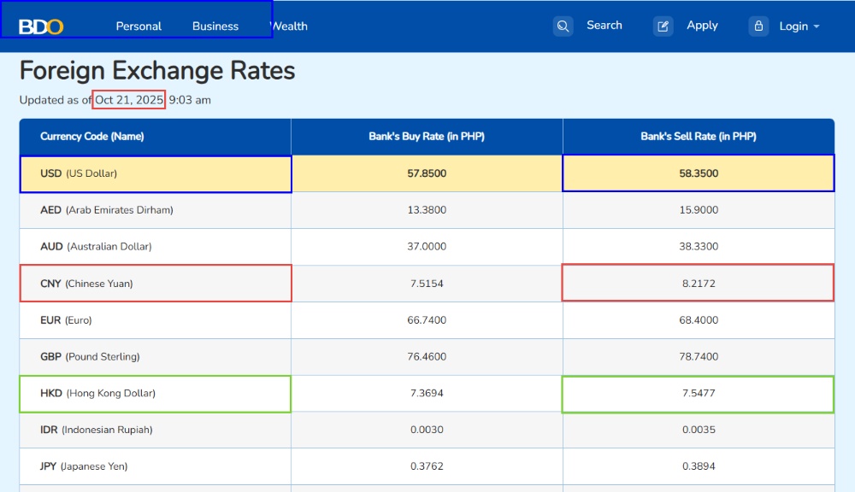This screenshot has height=492, width=855.
Task: Click the Bank's Buy Rate column header
Action: (427, 137)
